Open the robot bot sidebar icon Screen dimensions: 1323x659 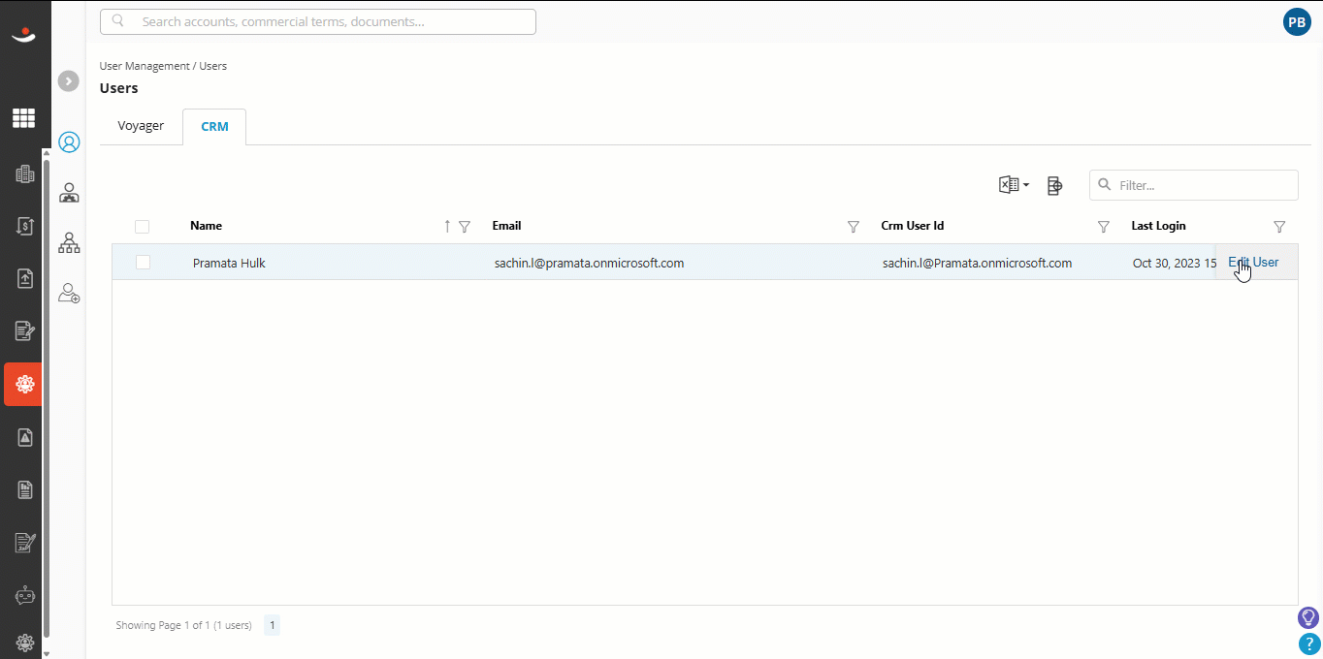25,596
